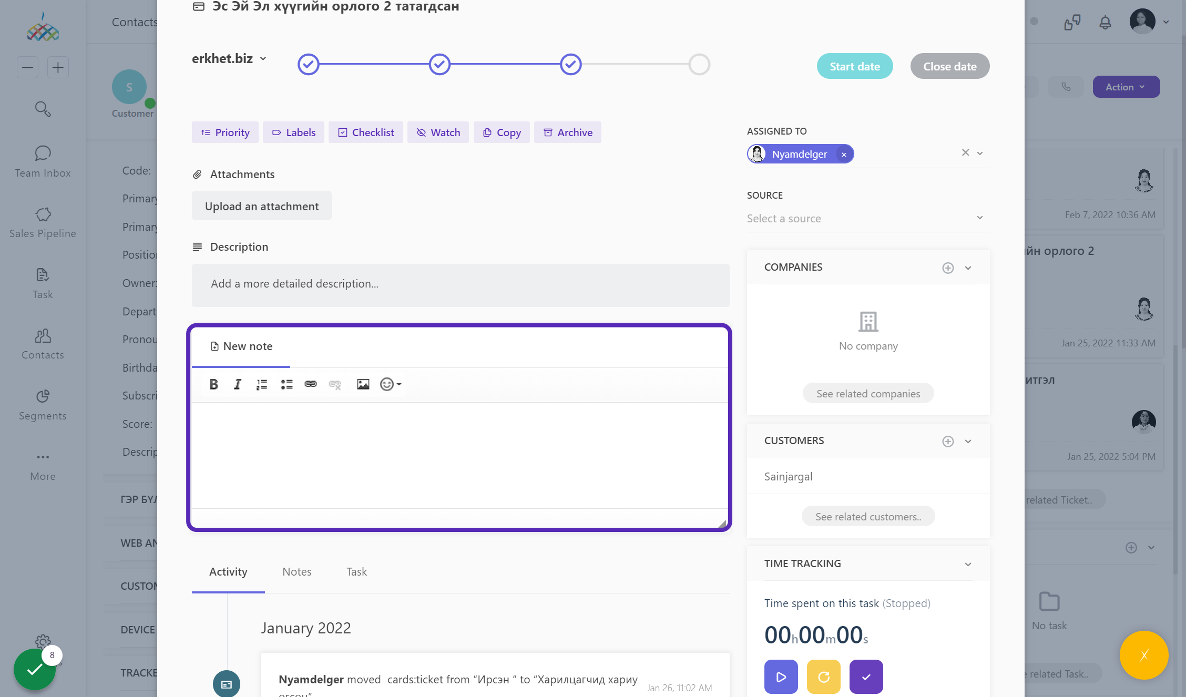Start the time tracking play button
Screen dimensions: 1186x697
click(781, 676)
